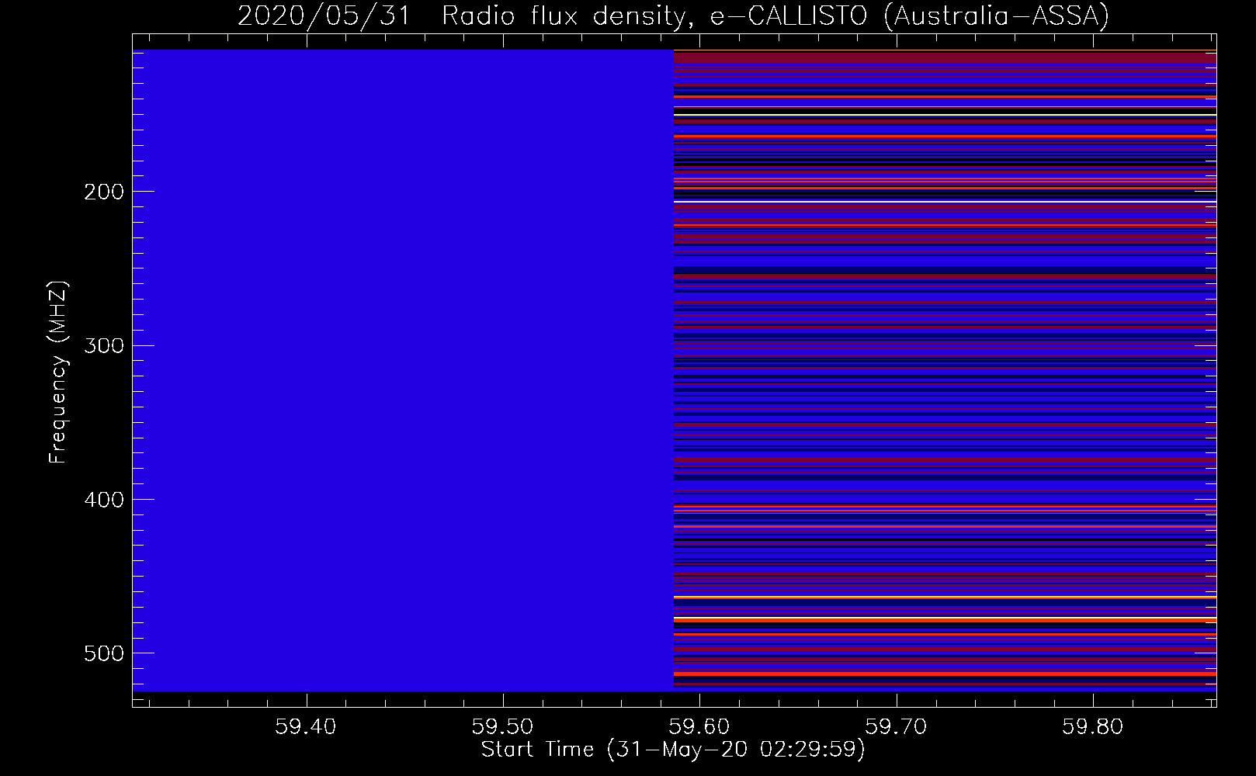Click the 400 frequency tick label
The height and width of the screenshot is (776, 1256).
coord(104,500)
